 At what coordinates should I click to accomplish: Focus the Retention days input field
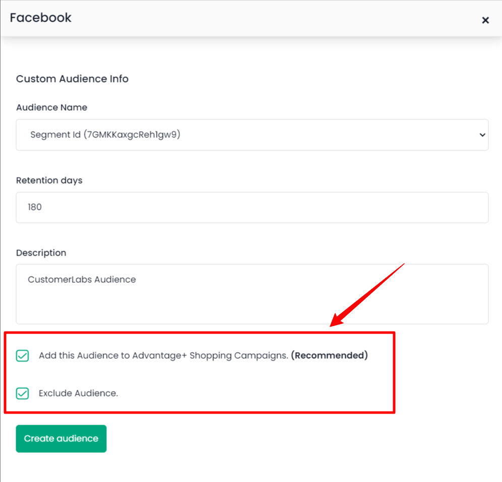(252, 207)
